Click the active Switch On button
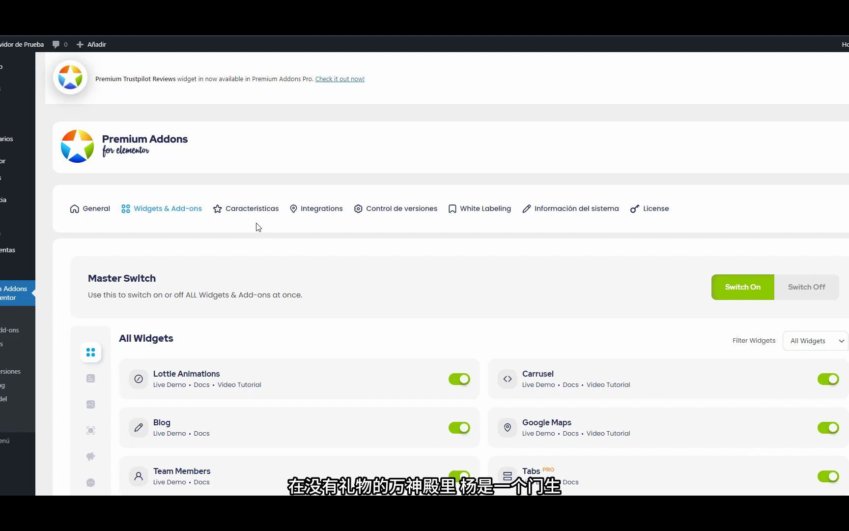849x531 pixels. coord(742,287)
